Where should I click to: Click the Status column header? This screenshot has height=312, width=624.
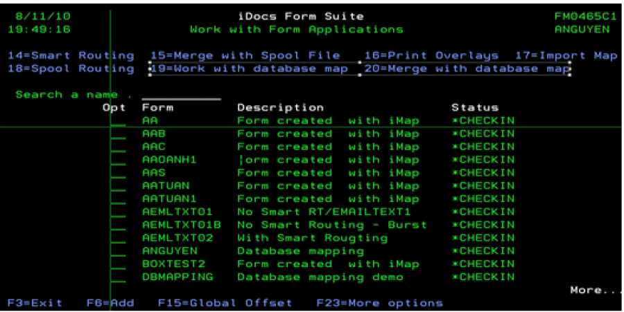[474, 107]
